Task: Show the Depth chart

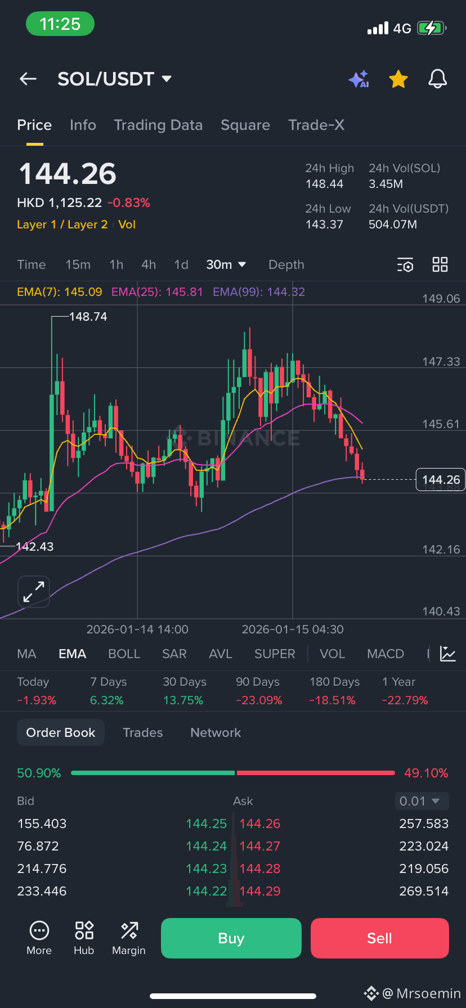Action: point(286,264)
